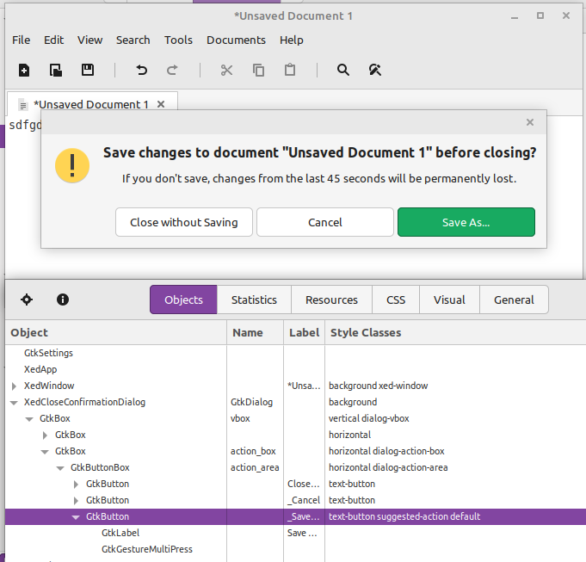Expand the GtkButton row labeled _Cancel

76,500
